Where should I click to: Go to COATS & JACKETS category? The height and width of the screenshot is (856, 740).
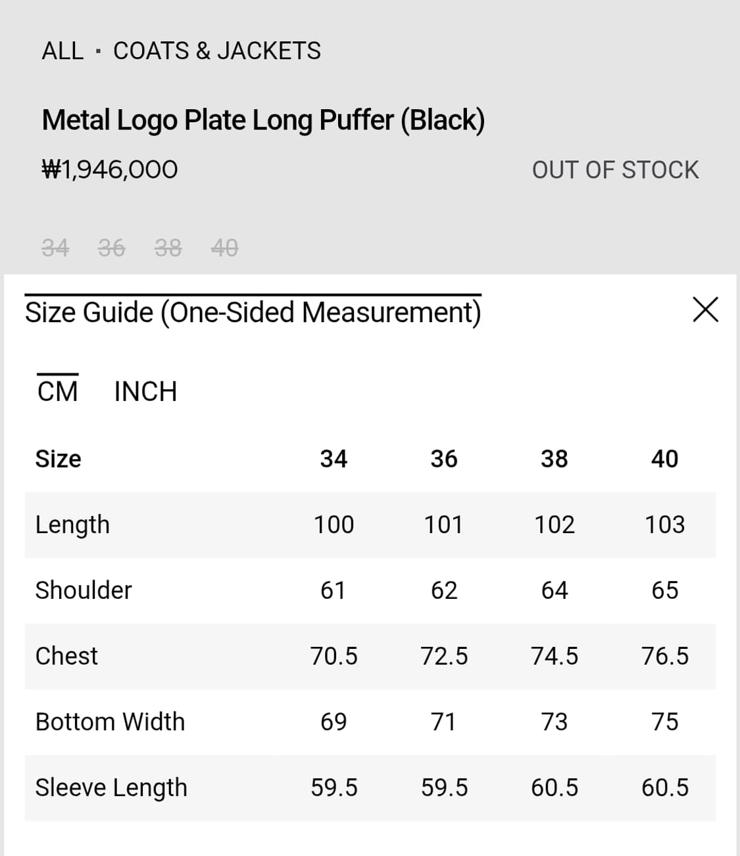217,51
